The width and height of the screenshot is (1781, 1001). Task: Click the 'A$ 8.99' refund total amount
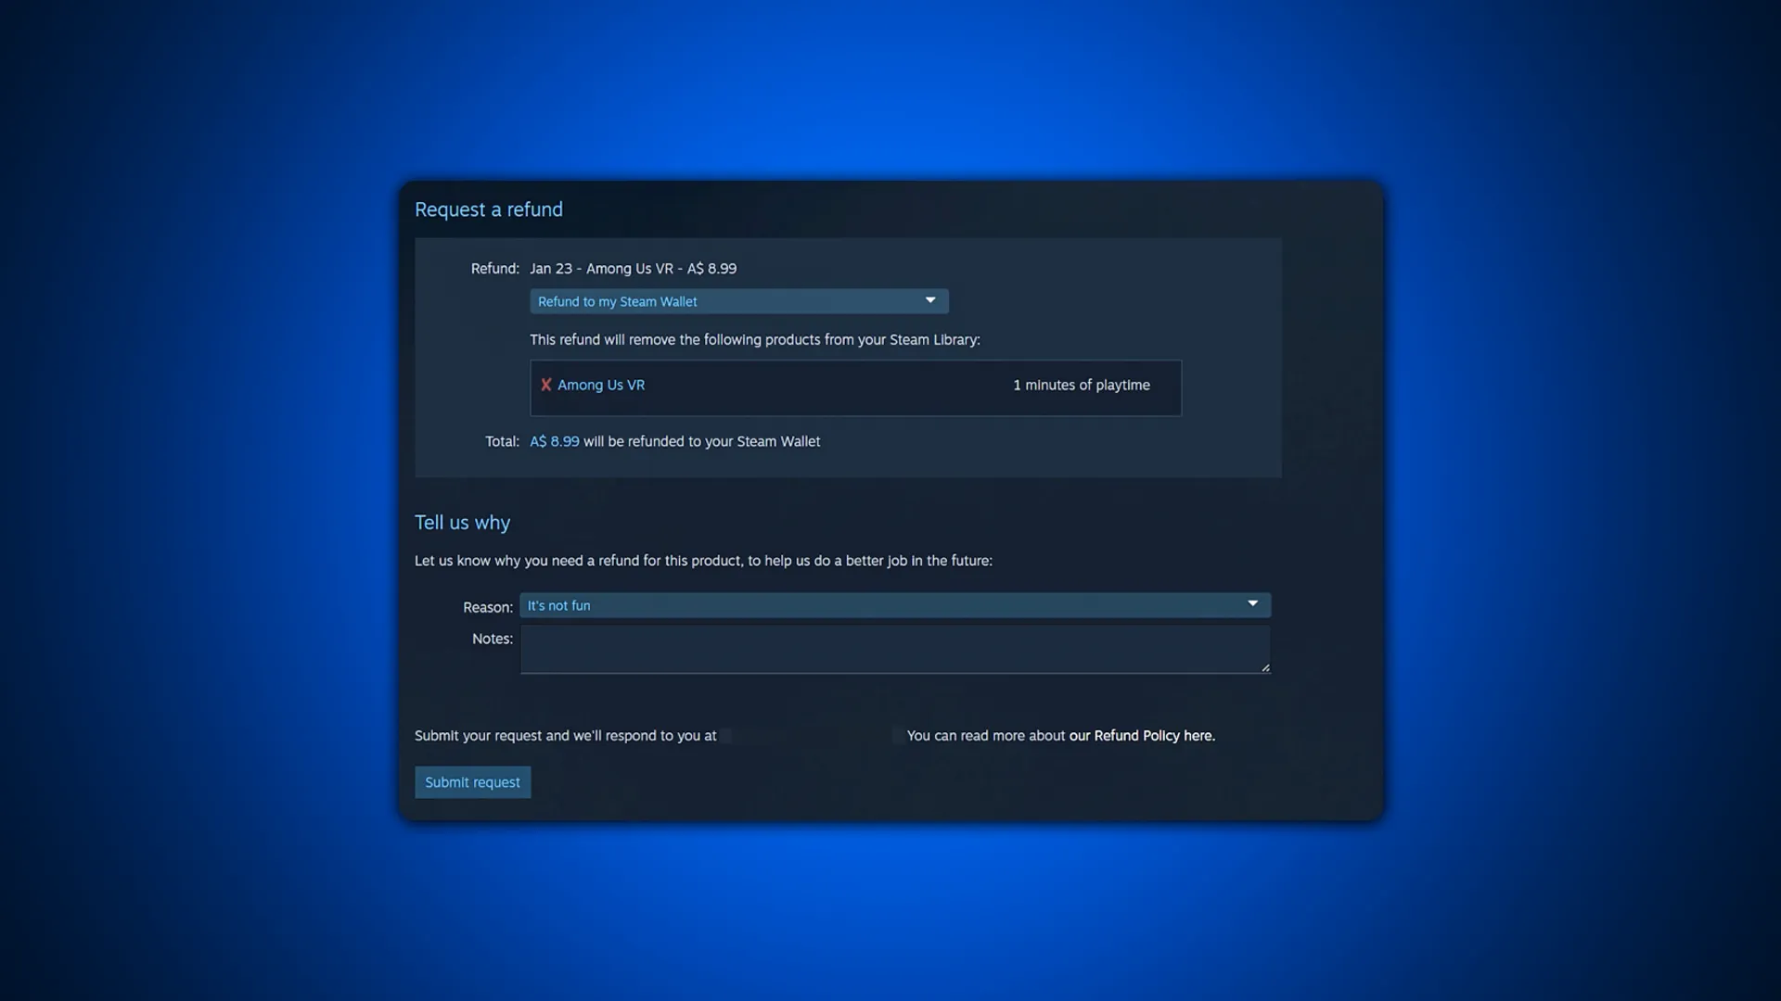(554, 442)
